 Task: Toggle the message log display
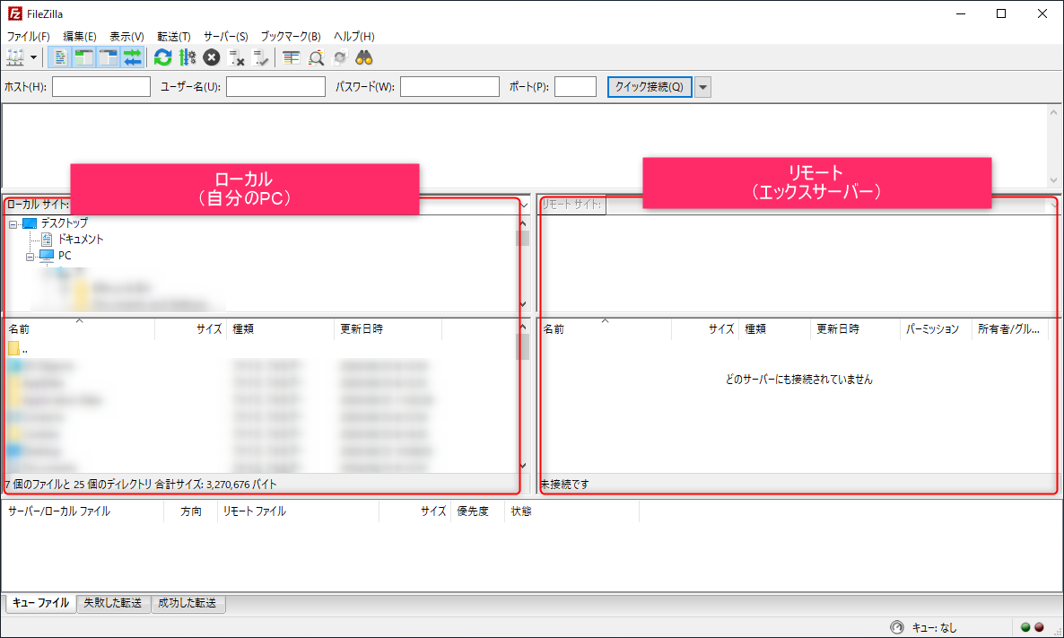pyautogui.click(x=60, y=57)
